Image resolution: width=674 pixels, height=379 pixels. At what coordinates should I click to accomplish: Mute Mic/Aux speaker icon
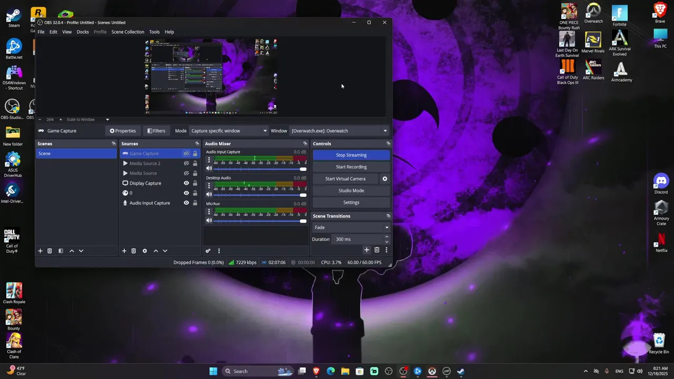click(209, 220)
